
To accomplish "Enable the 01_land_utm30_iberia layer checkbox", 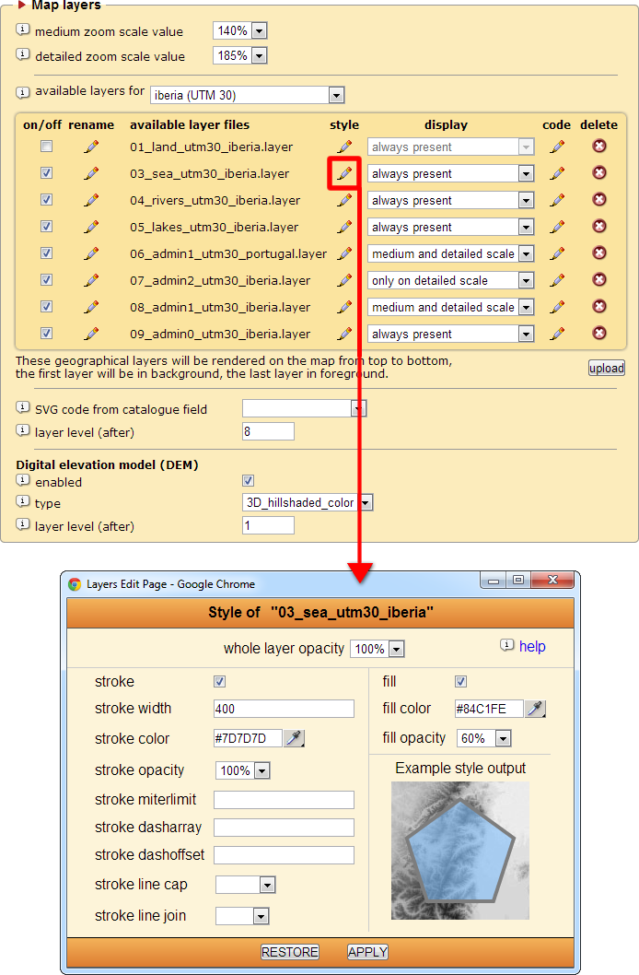I will click(x=47, y=147).
